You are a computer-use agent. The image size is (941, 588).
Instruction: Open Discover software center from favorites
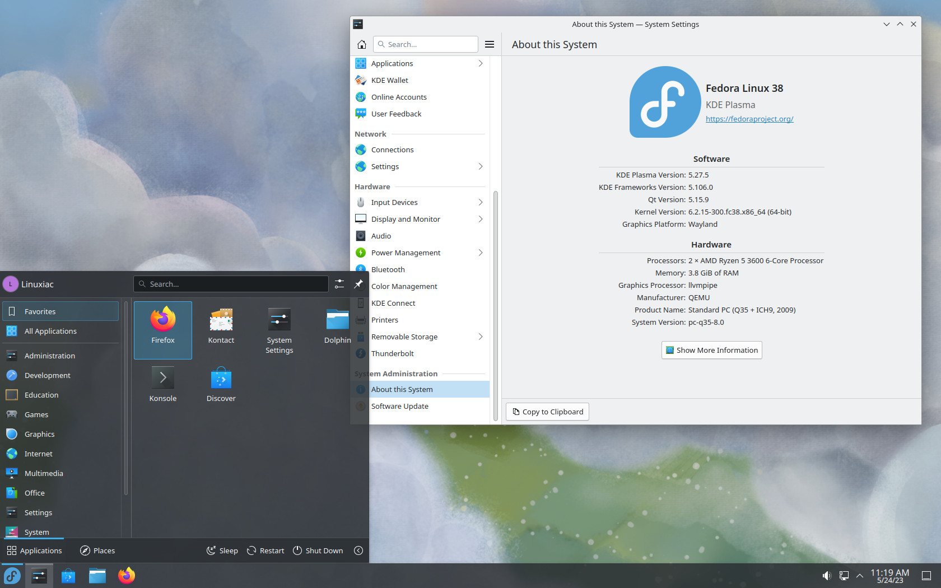pyautogui.click(x=221, y=384)
